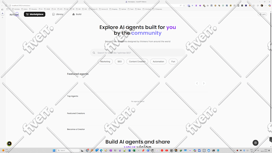Open the Travel bookmarks folder
The image size is (272, 153).
click(x=131, y=9)
